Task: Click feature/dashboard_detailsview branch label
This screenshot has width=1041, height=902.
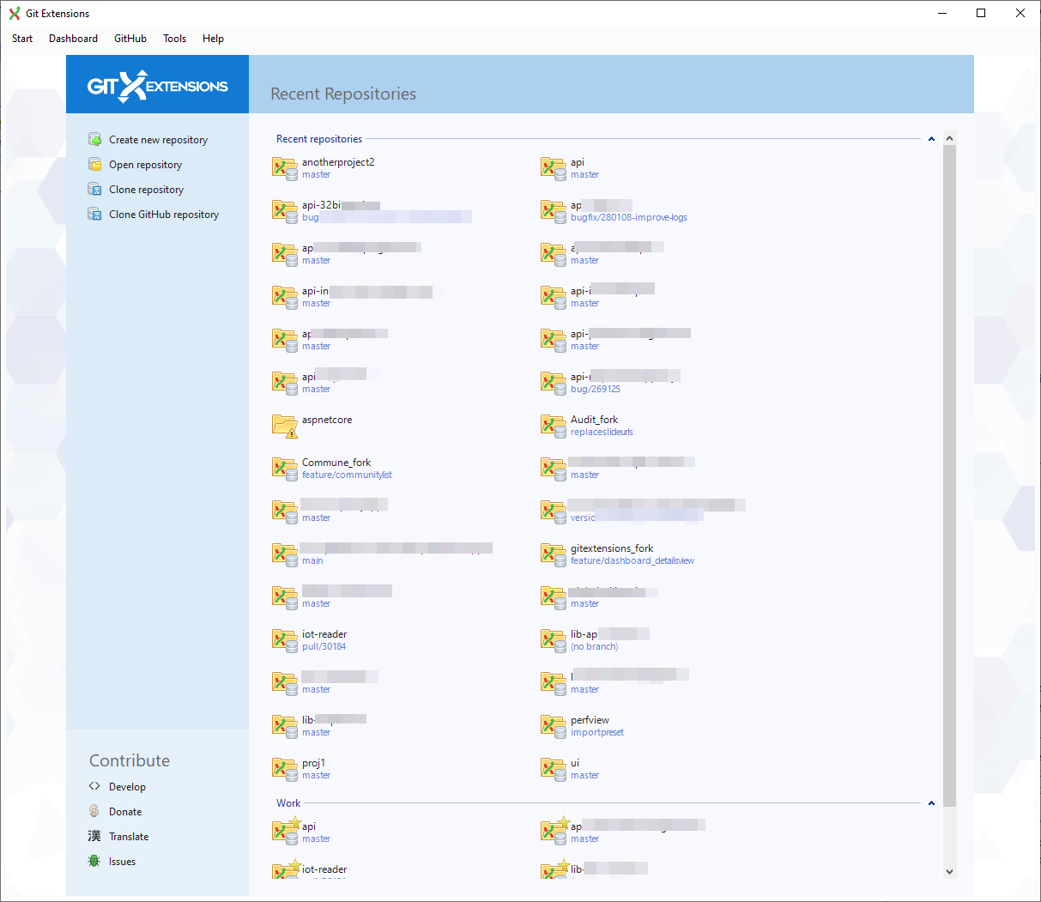Action: coord(632,560)
